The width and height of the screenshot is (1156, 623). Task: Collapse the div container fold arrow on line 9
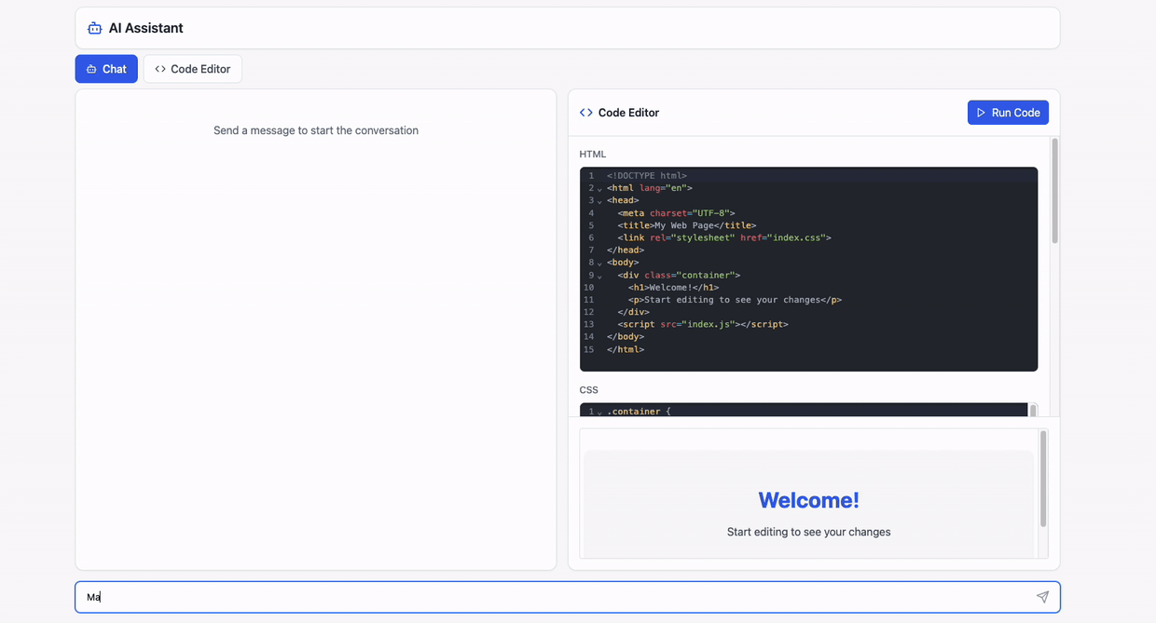pyautogui.click(x=599, y=276)
